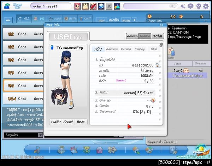The image size is (212, 166).
Task: Click the skull face icon at top right
Action: [x=199, y=6]
